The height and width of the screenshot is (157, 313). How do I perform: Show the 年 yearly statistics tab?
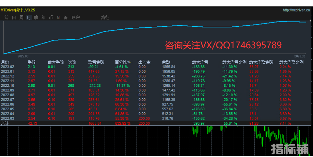coord(43,17)
